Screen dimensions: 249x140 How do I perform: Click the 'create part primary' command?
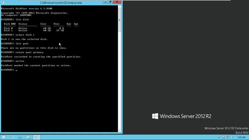pyautogui.click(x=22, y=52)
